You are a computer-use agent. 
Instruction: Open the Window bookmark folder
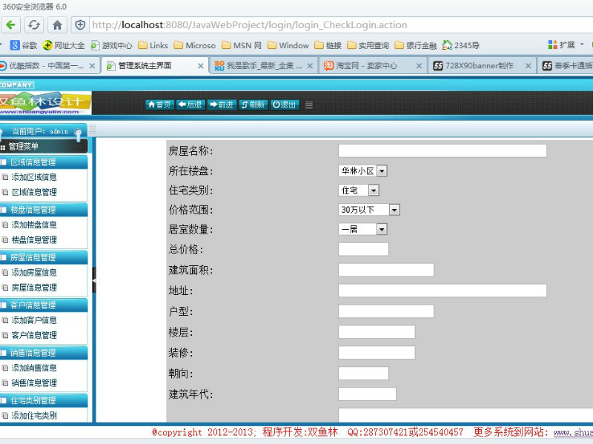pyautogui.click(x=288, y=45)
